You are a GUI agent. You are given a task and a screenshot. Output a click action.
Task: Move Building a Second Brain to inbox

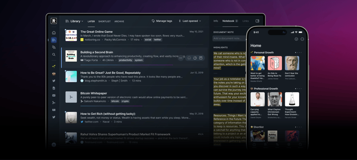click(x=189, y=58)
